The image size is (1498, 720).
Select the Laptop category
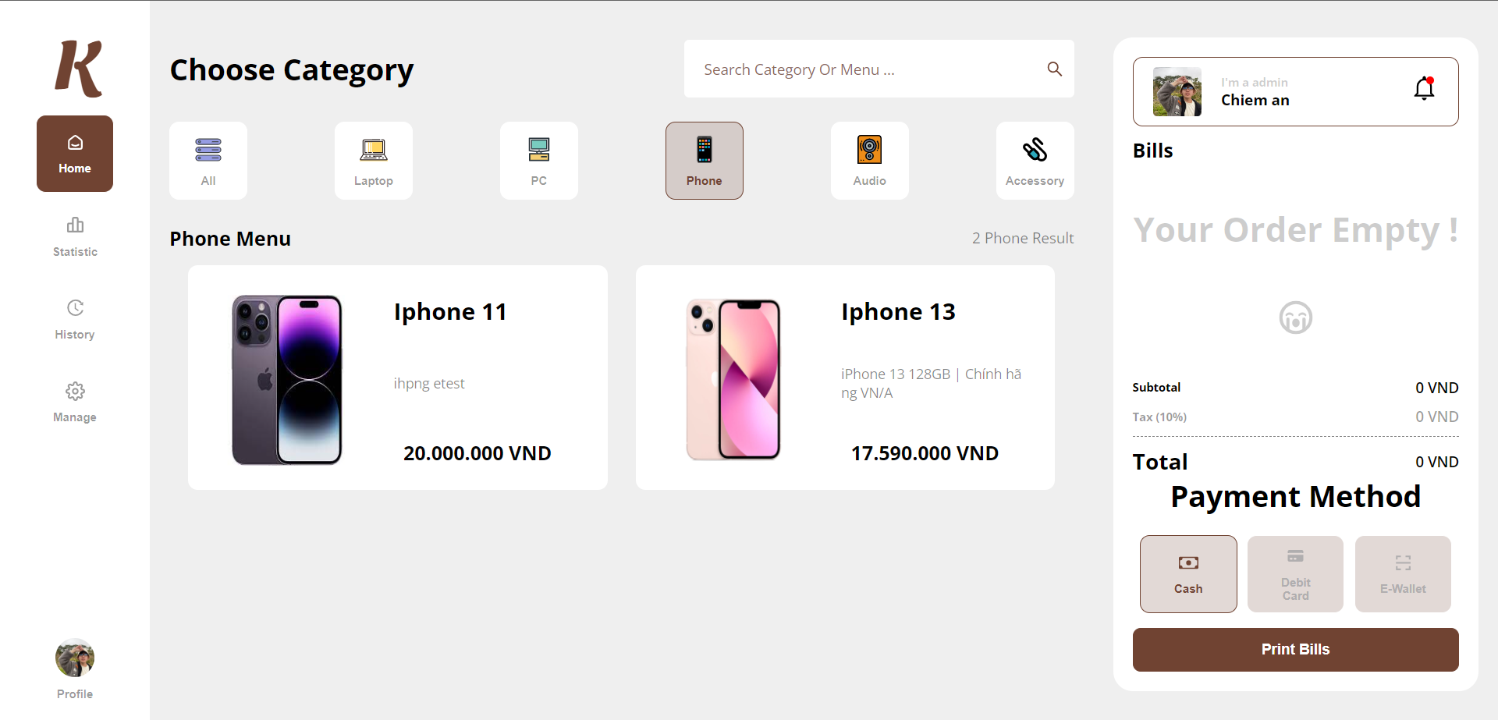click(374, 161)
